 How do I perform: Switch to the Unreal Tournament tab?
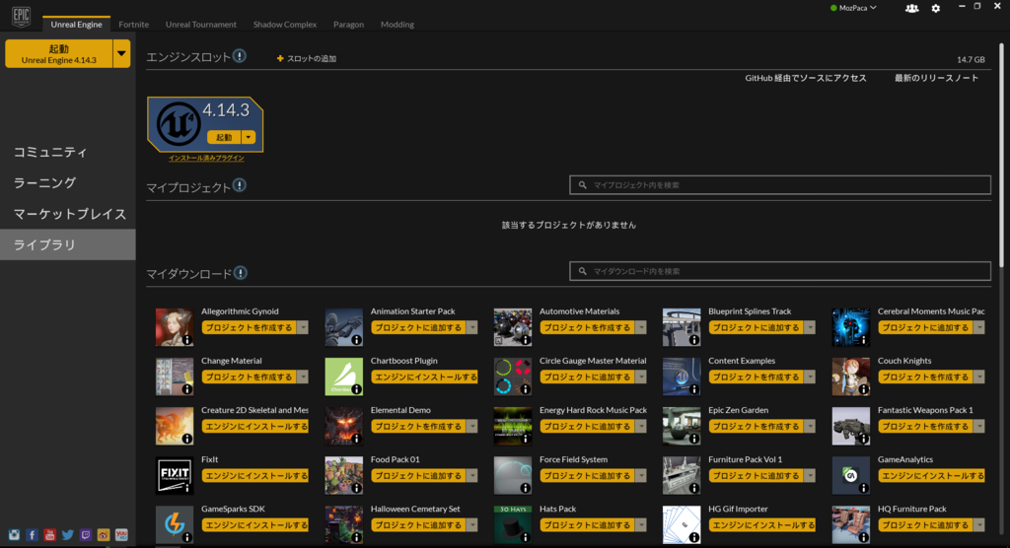click(201, 24)
